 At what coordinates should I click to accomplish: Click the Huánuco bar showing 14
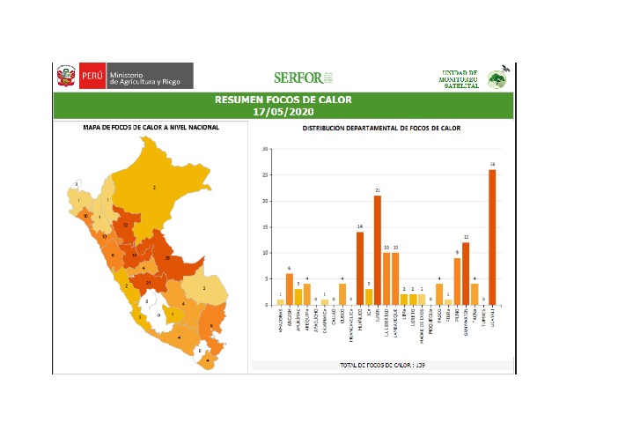(x=359, y=268)
